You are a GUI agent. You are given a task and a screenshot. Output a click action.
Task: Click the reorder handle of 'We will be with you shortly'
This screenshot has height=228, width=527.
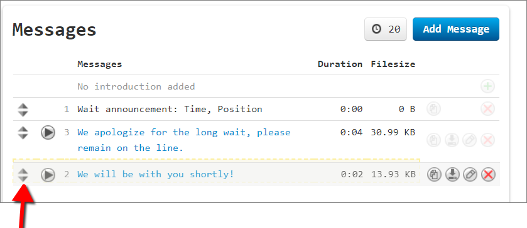coord(23,175)
